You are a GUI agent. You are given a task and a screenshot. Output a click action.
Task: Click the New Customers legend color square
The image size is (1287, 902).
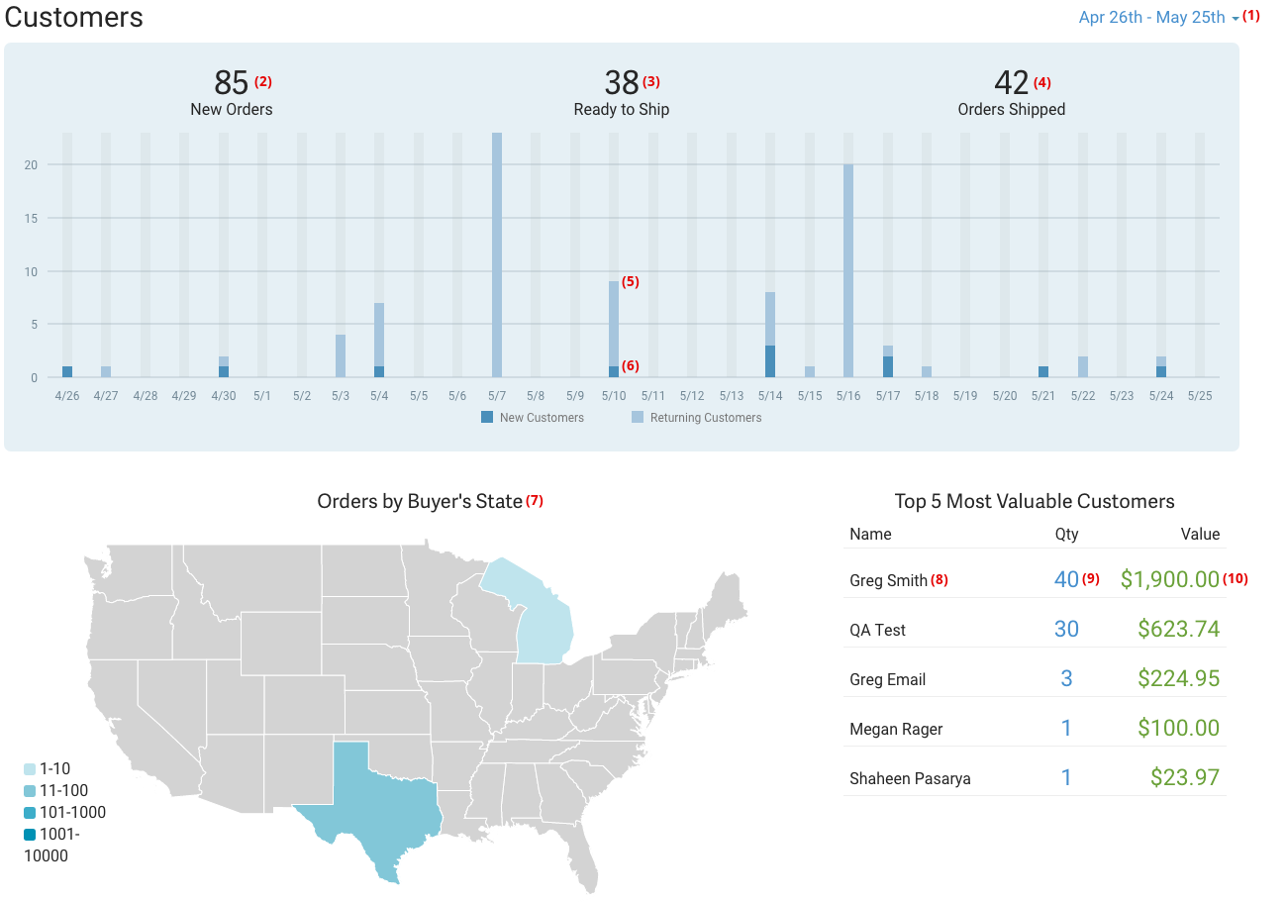tap(485, 417)
